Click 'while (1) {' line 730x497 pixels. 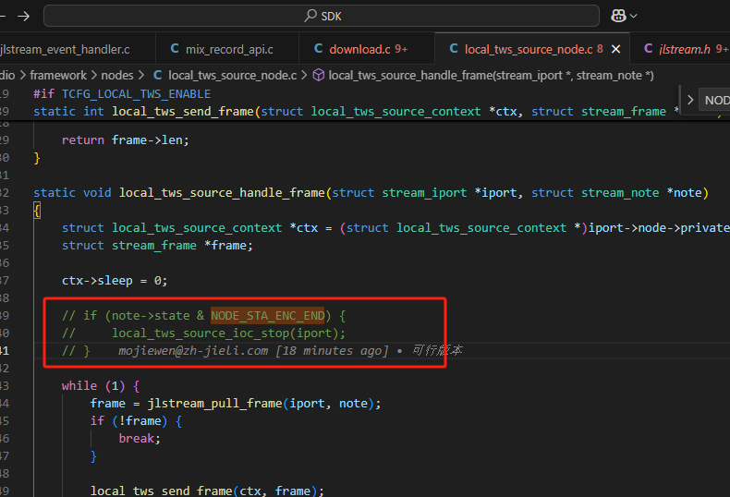(101, 386)
